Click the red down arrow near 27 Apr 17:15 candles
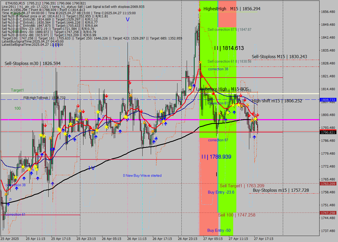The height and width of the screenshot is (242, 338). point(257,115)
